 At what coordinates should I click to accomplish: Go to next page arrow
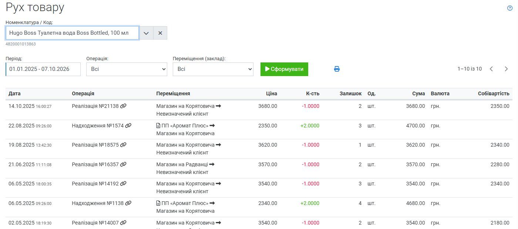tap(506, 69)
